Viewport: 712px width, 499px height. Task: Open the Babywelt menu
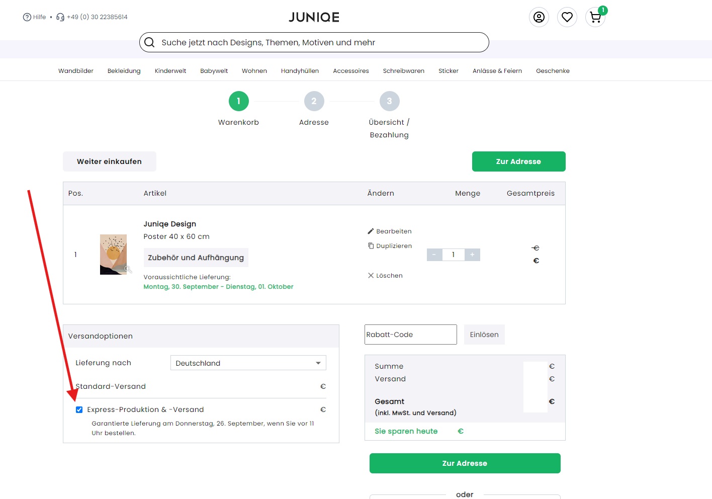coord(214,71)
